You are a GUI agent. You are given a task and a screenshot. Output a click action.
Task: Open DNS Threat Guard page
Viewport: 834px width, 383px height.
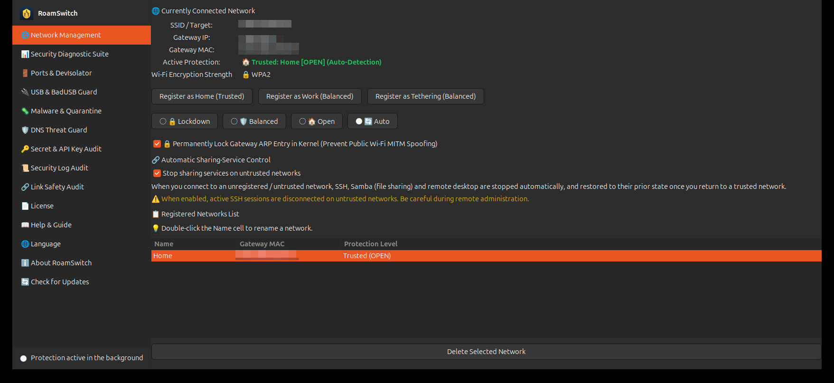[x=82, y=130]
